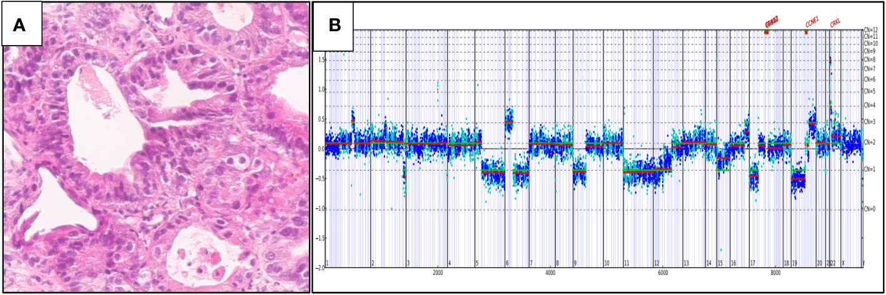Click chromosome 3 label on plot

click(408, 264)
